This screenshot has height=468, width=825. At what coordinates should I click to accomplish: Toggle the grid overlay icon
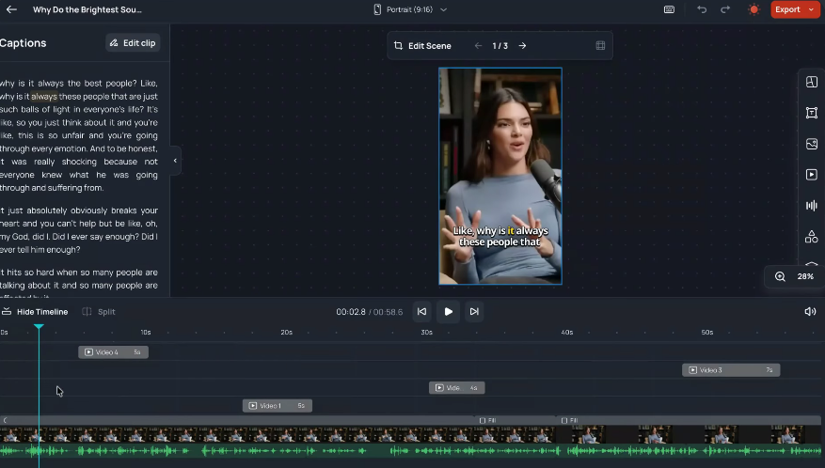click(600, 45)
